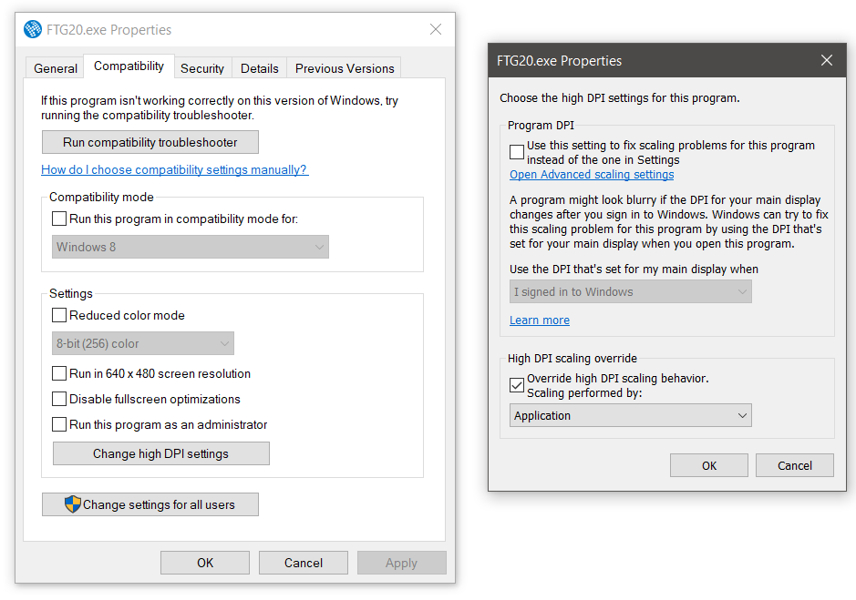This screenshot has width=856, height=600.
Task: Click shield icon on Change settings for all users
Action: coord(72,504)
